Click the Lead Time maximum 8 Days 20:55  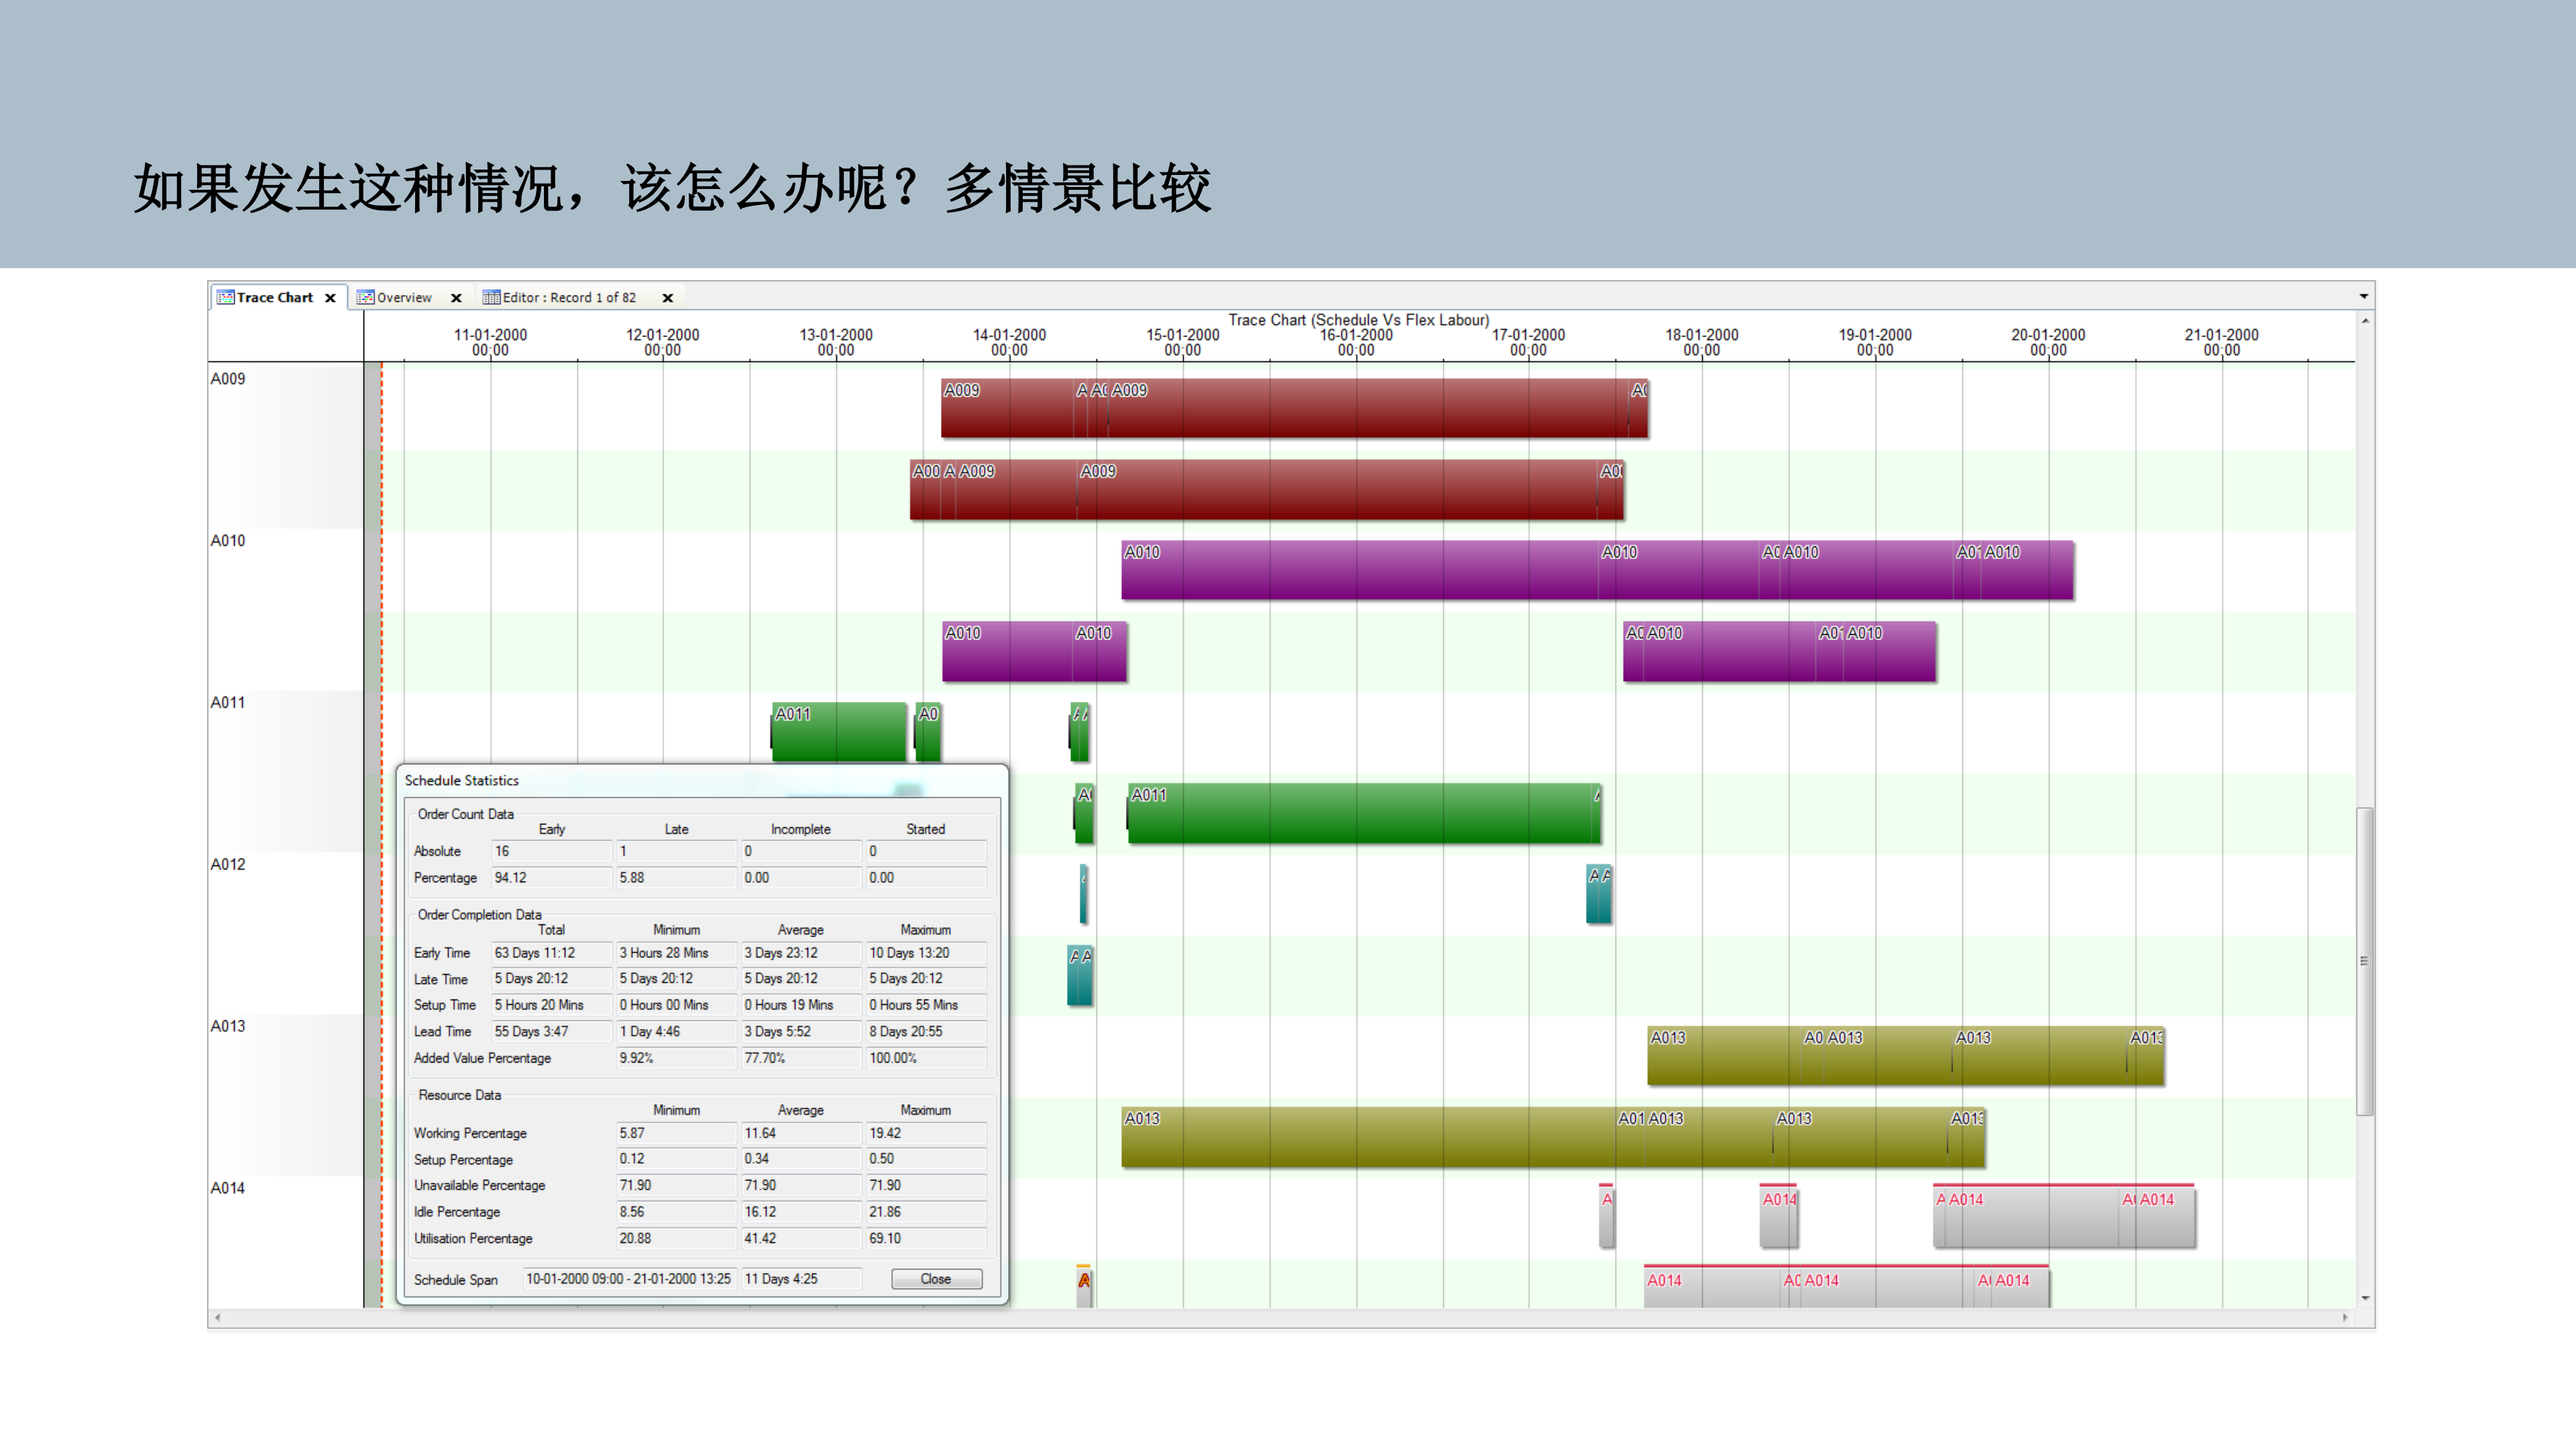click(x=926, y=1031)
